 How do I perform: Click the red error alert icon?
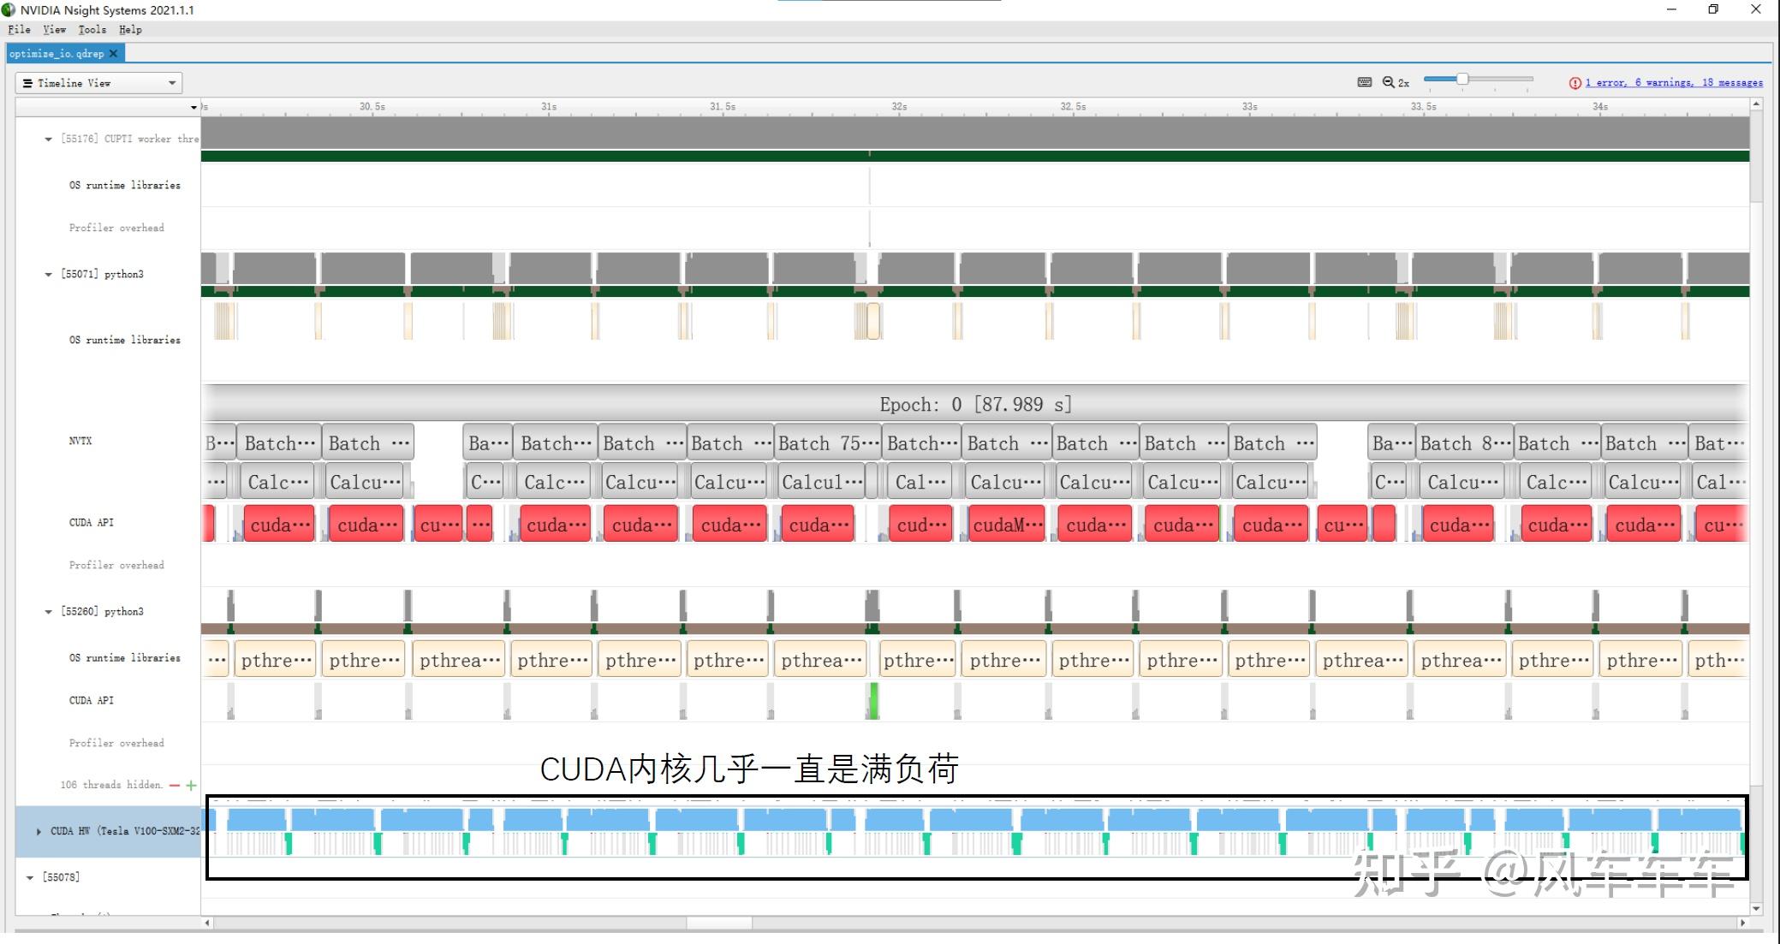point(1575,83)
